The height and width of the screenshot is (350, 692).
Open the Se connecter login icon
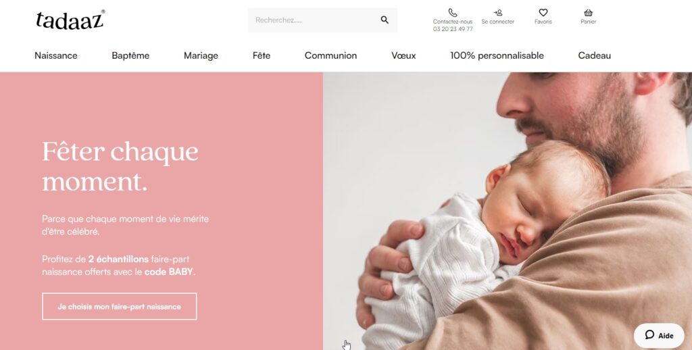point(498,13)
